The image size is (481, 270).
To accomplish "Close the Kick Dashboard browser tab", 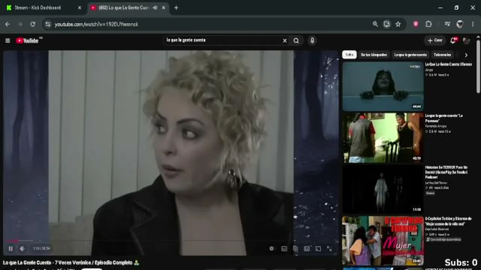I will pos(79,7).
